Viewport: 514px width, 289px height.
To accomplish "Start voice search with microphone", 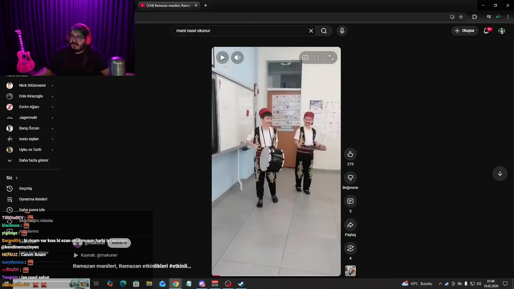I will coord(342,31).
